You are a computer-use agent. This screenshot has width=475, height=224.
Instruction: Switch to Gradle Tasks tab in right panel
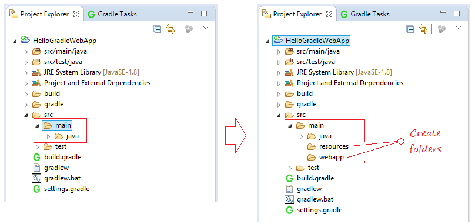[x=364, y=14]
